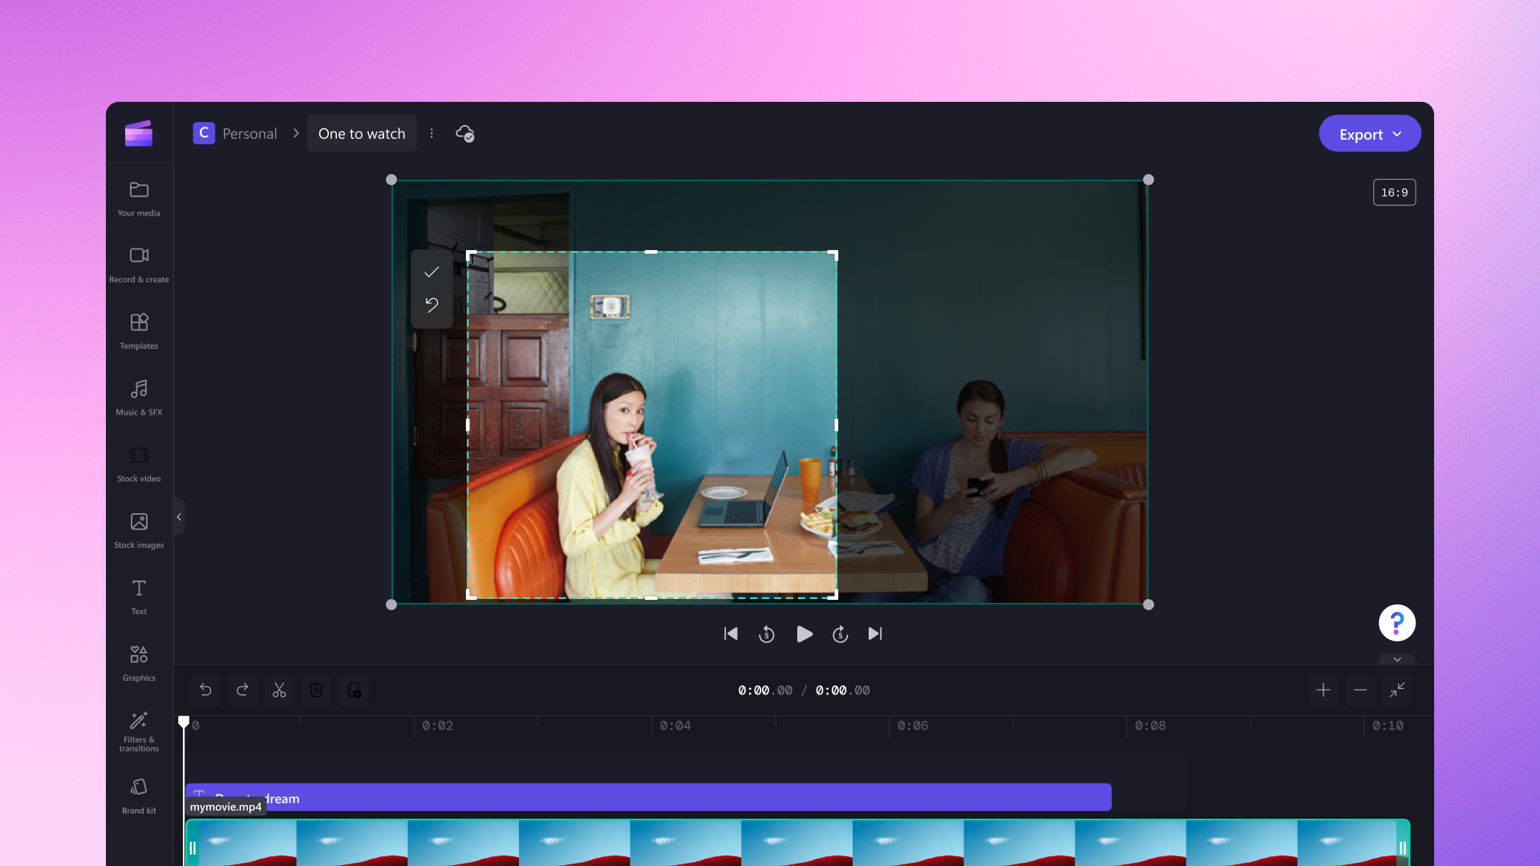Viewport: 1540px width, 866px height.
Task: Click the Stock images panel button
Action: tap(137, 528)
